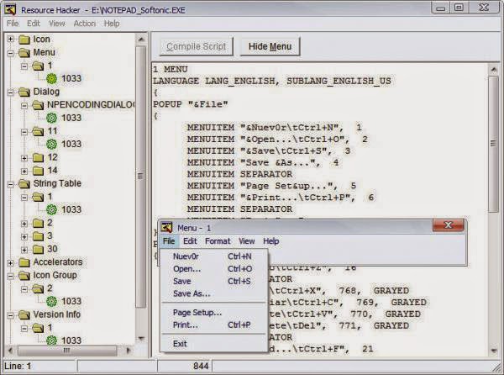The width and height of the screenshot is (504, 375).
Task: Click the "Line: 1" status bar entry
Action: 18,366
